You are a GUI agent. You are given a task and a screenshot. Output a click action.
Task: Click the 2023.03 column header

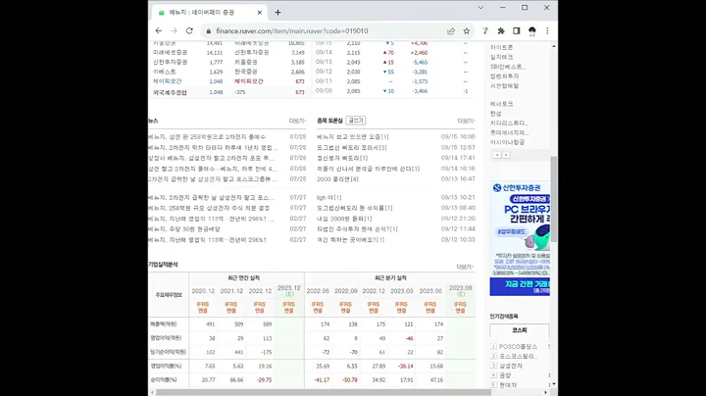(401, 291)
